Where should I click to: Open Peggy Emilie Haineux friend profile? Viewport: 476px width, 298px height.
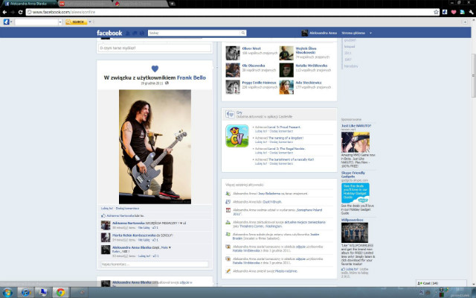click(259, 83)
